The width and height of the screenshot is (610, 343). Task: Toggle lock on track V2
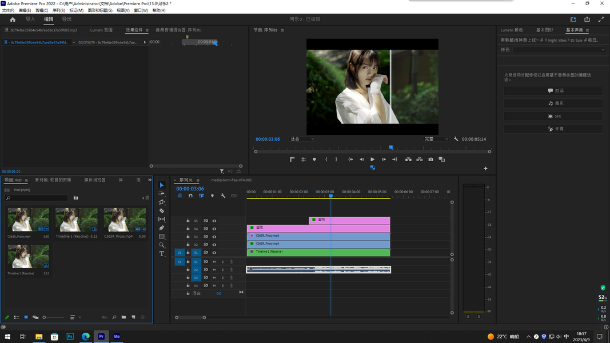188,245
